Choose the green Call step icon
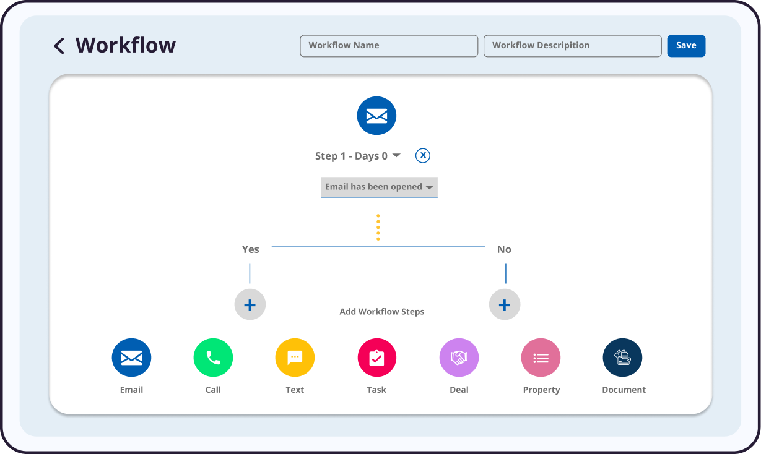This screenshot has width=761, height=454. tap(213, 358)
